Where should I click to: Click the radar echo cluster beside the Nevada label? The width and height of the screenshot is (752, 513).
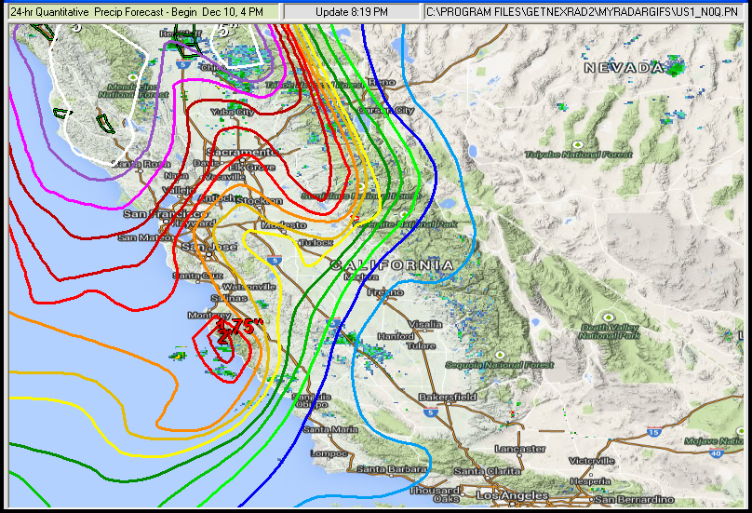(674, 67)
